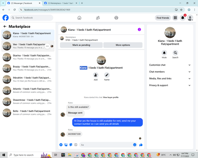
Task: Go back from Marketplace with the arrow
Action: [5, 26]
